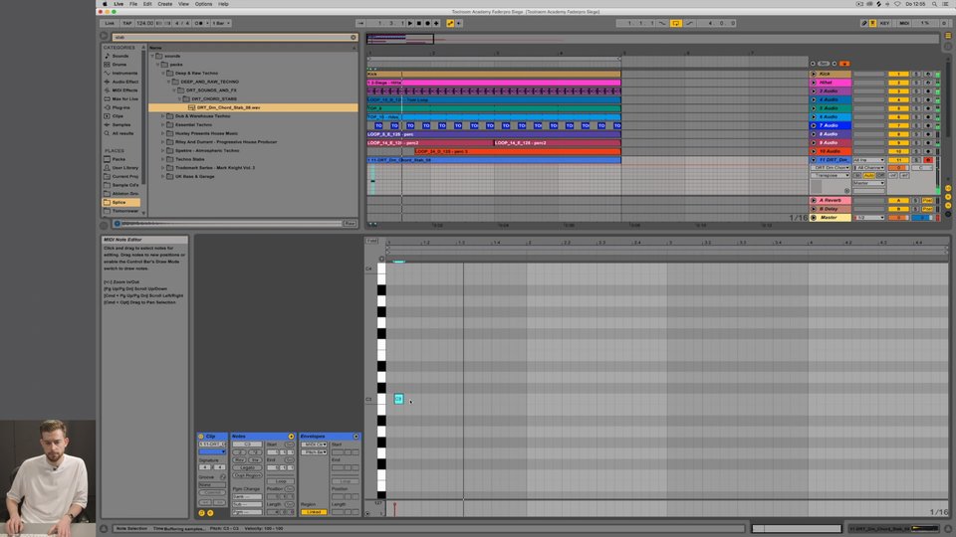Open the Edit menu
The height and width of the screenshot is (537, 956).
(x=147, y=4)
